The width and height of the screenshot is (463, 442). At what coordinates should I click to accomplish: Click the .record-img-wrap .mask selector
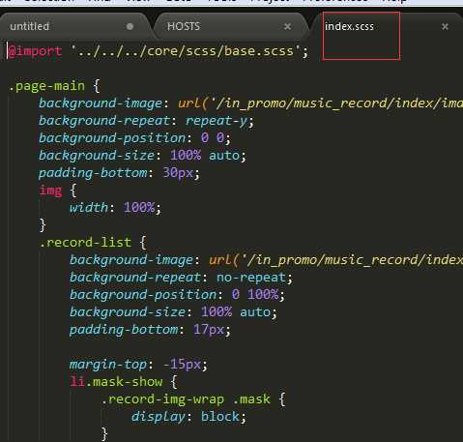186,399
